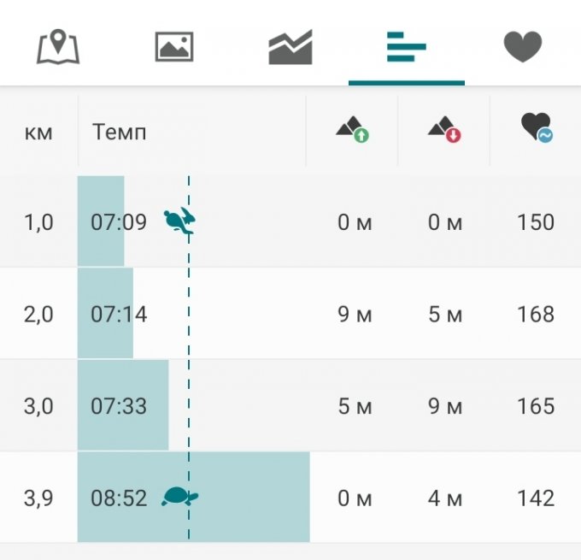Click the Темп column header
Image resolution: width=581 pixels, height=560 pixels.
coord(120,133)
